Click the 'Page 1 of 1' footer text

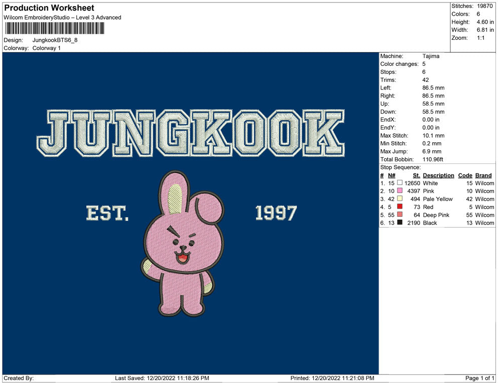(480, 378)
